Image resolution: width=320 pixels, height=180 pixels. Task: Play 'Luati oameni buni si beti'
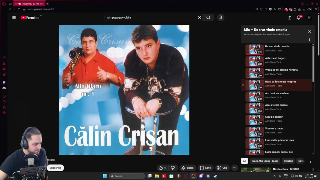tap(277, 152)
